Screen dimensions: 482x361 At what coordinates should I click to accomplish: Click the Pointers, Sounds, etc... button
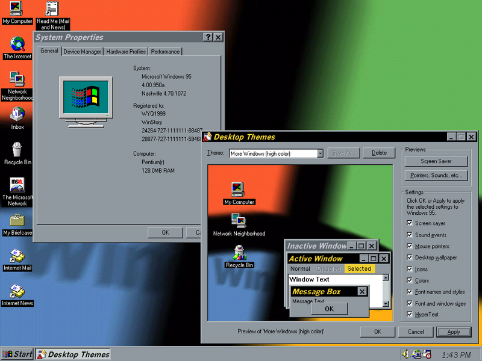(x=436, y=176)
